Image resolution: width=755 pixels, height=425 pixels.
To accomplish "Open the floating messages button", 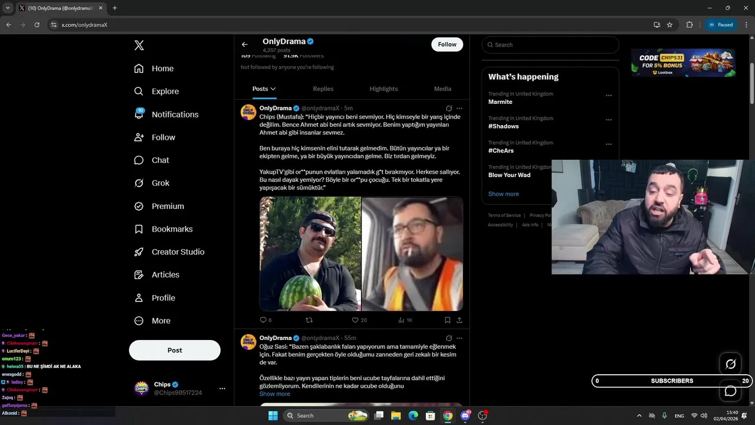I will click(x=730, y=391).
